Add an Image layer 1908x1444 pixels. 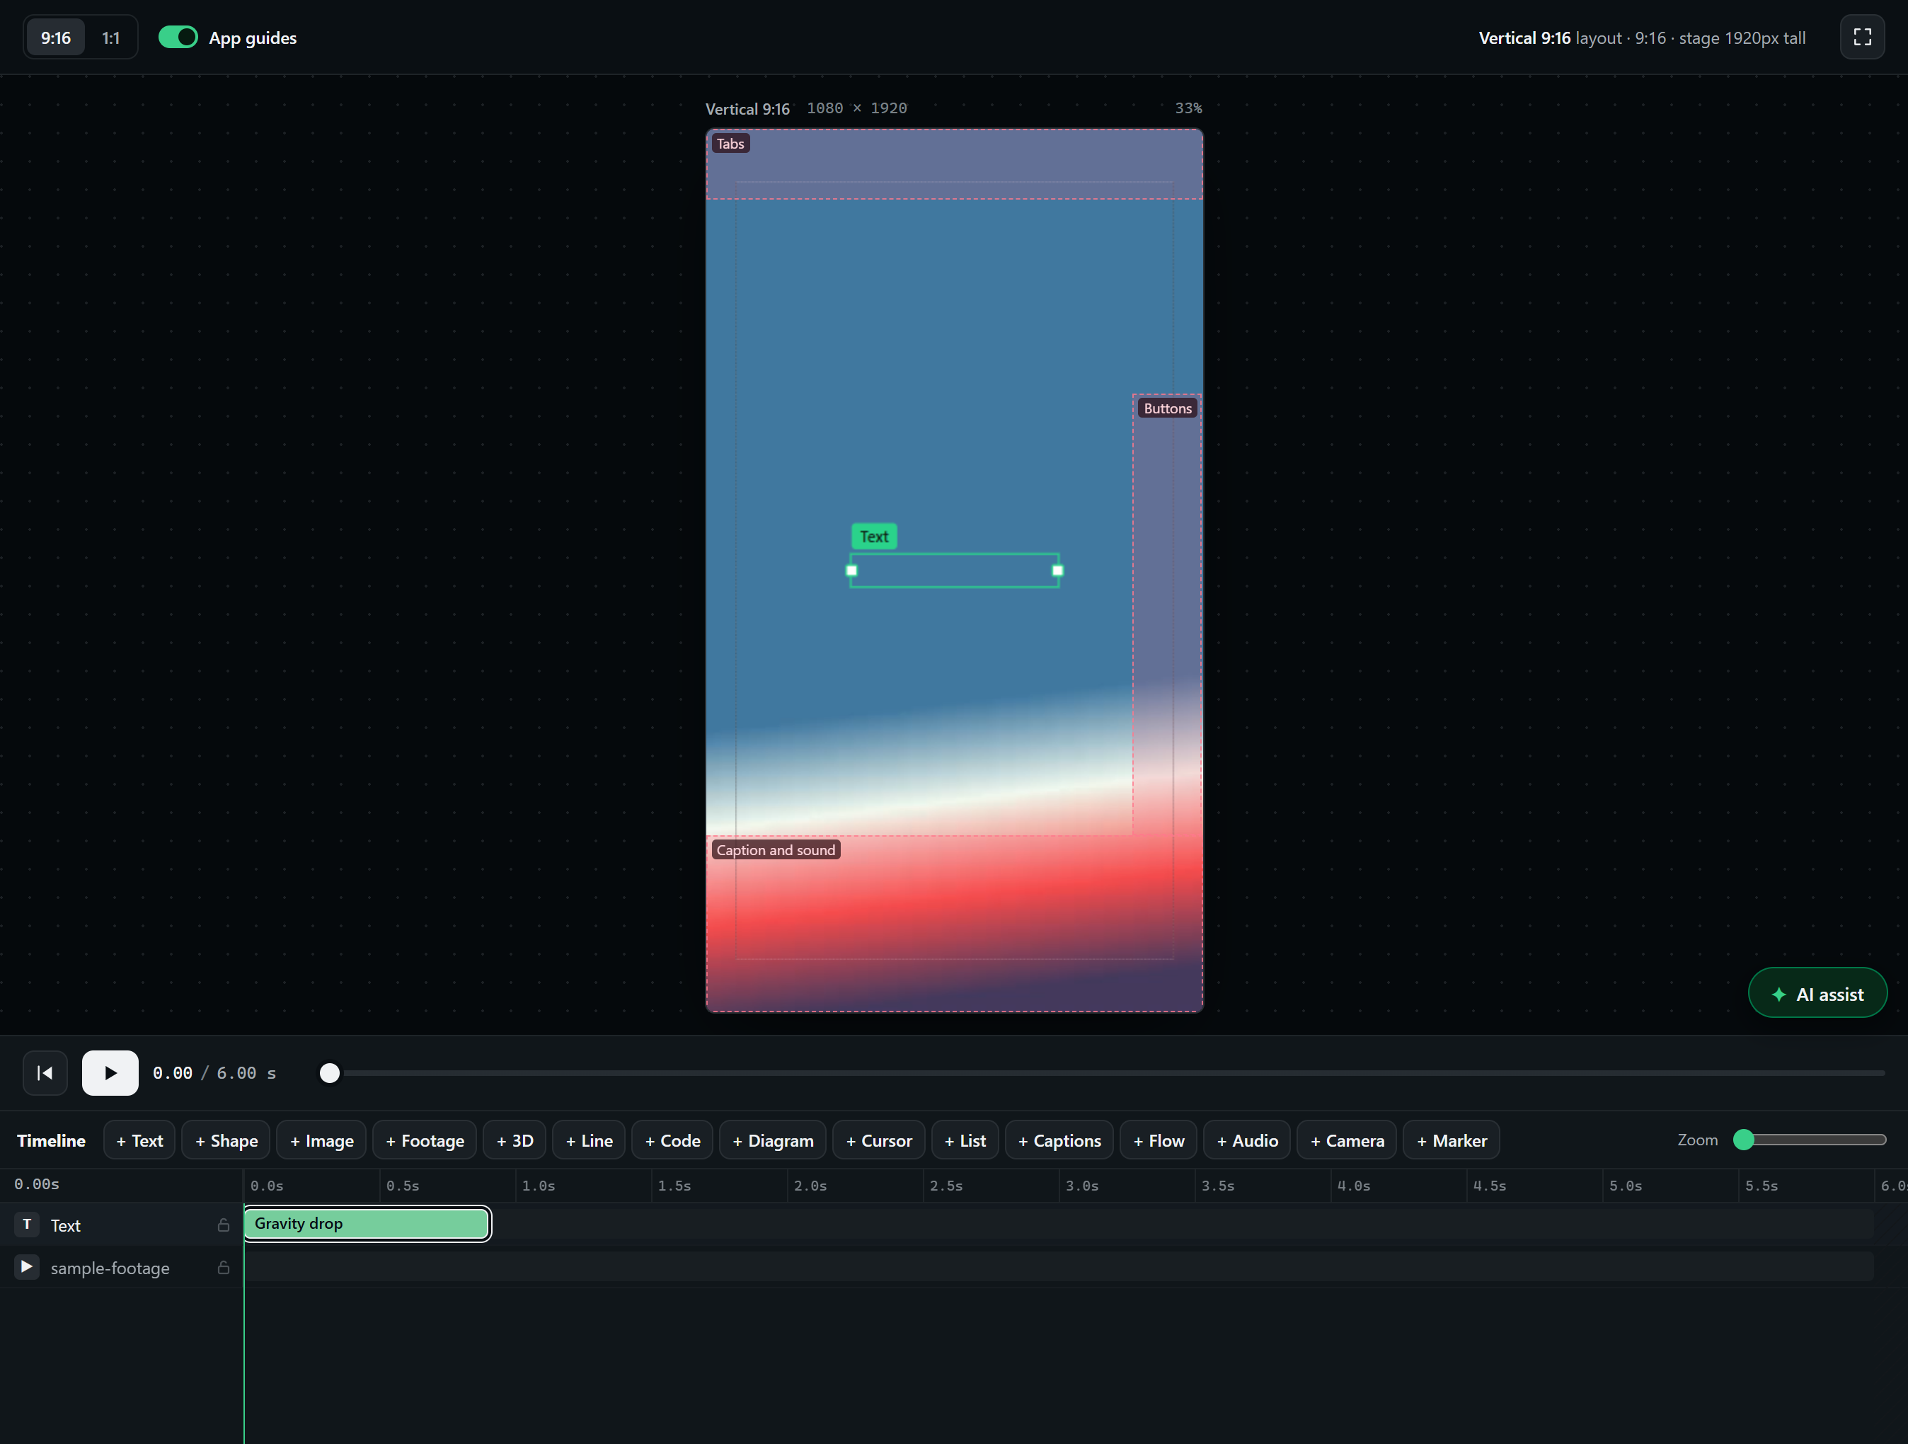tap(322, 1140)
